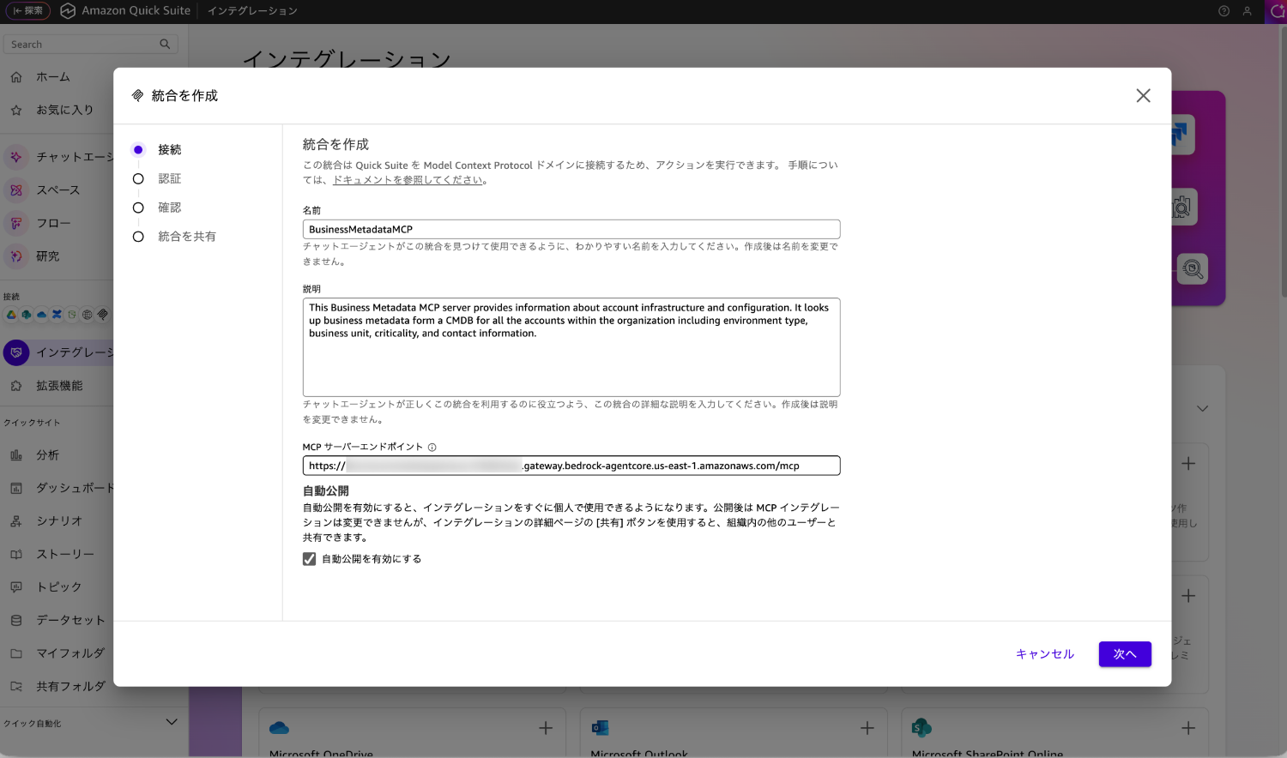Click the dashboard icon beside ダッシュボード
Screen dimensions: 1287x758
point(16,488)
